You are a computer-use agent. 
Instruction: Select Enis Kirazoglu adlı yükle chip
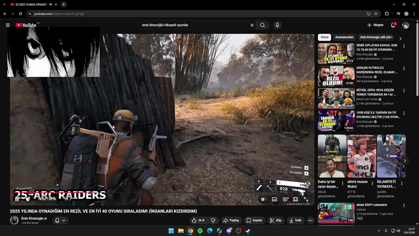[x=377, y=37]
